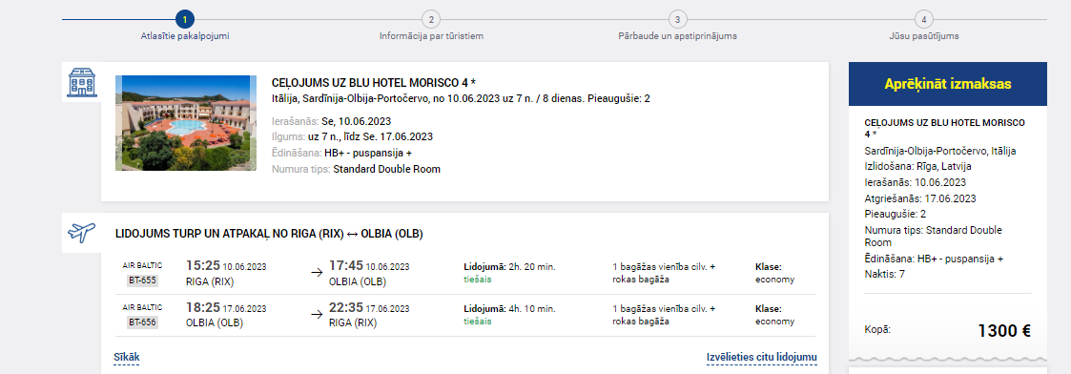Click the hotel building icon
This screenshot has width=1071, height=374.
tap(81, 82)
